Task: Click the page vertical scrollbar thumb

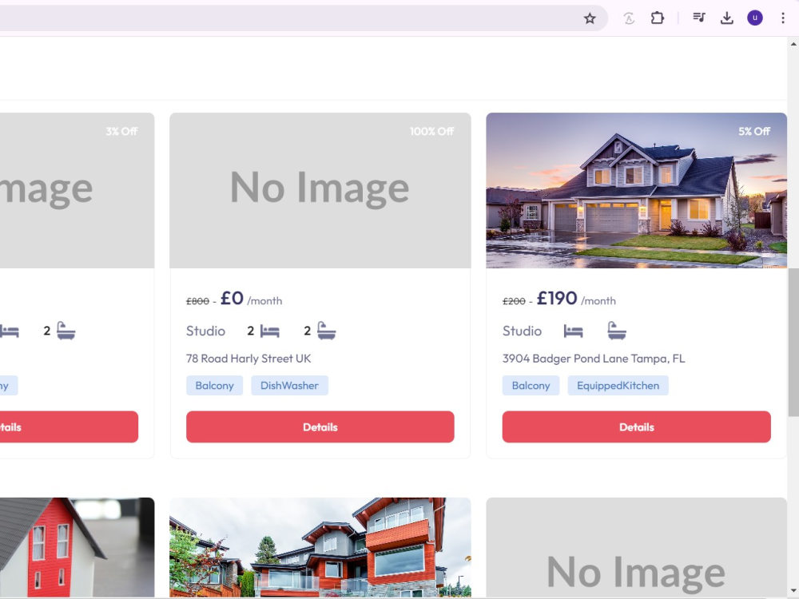Action: (x=793, y=343)
